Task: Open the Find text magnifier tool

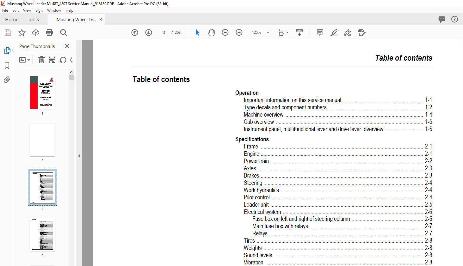Action: (64, 33)
